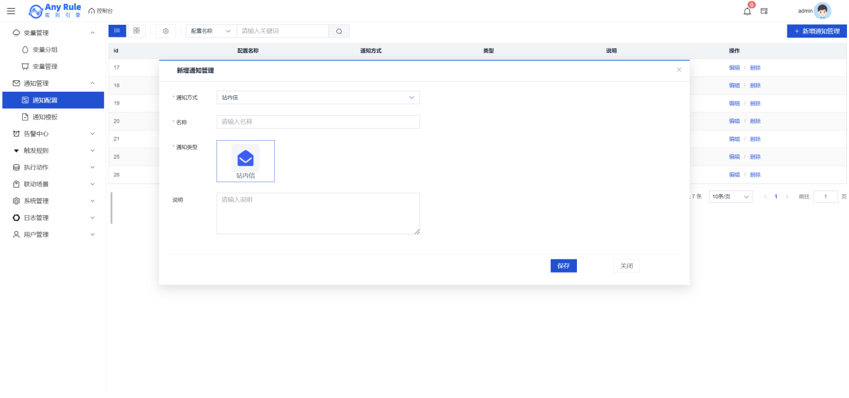Screen dimensions: 849x398
Task: Open 通知模板 in the sidebar
Action: [x=45, y=117]
